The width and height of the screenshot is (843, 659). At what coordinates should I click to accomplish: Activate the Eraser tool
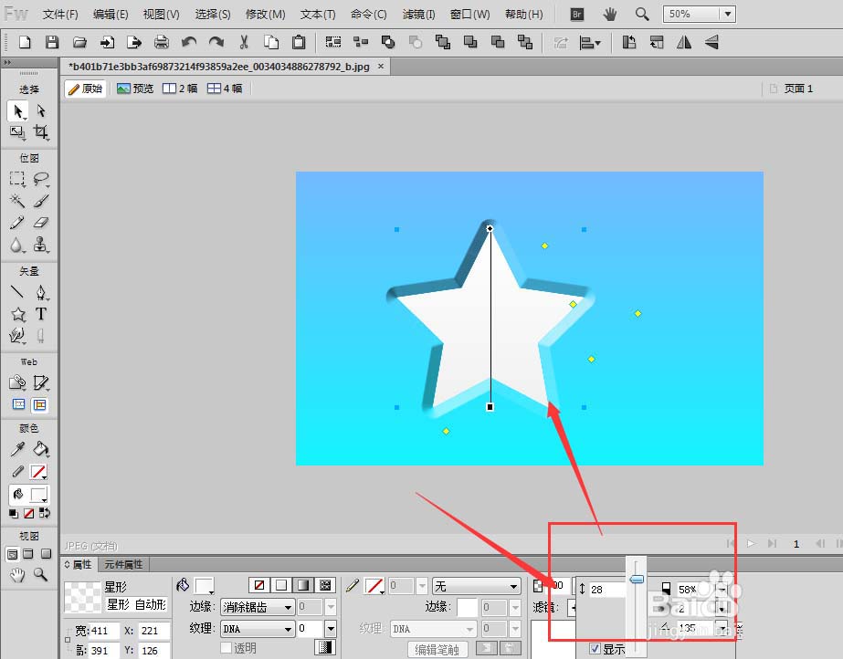41,223
